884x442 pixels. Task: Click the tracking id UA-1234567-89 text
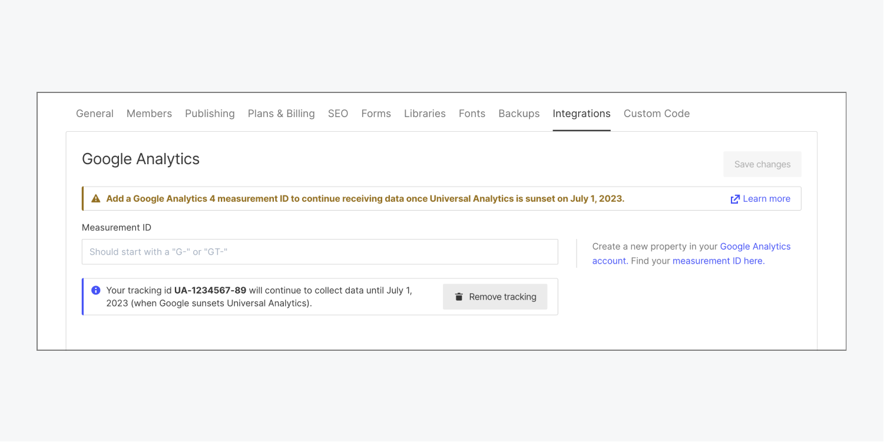pos(210,290)
